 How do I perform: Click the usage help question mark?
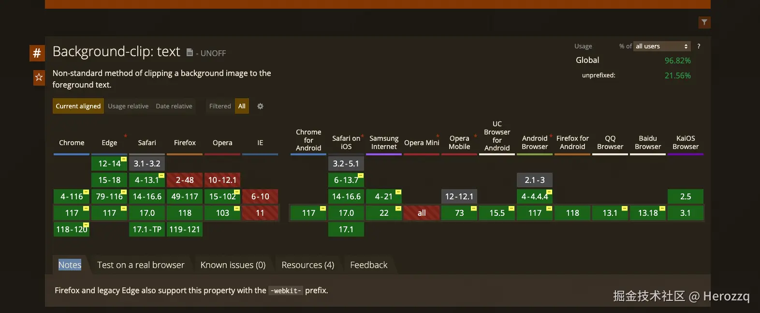tap(699, 46)
